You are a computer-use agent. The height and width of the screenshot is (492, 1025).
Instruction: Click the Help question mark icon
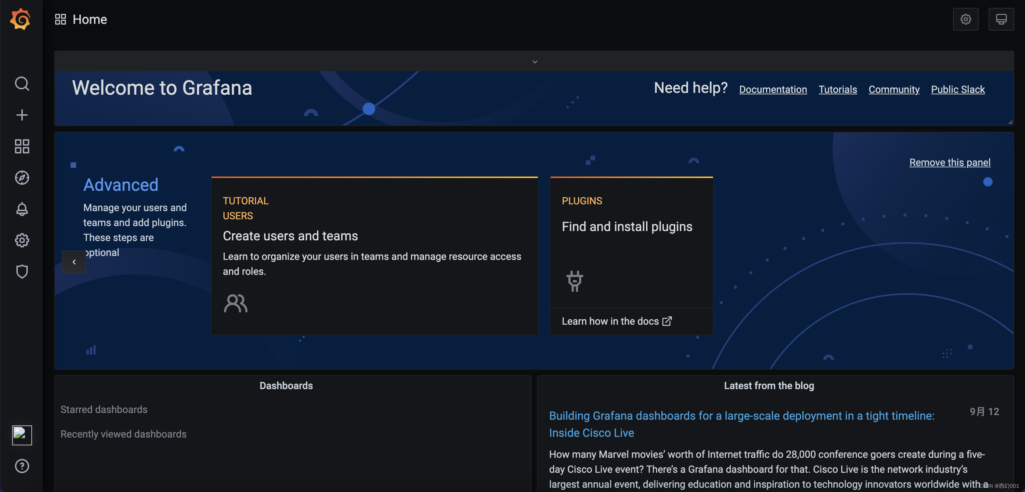pos(22,466)
